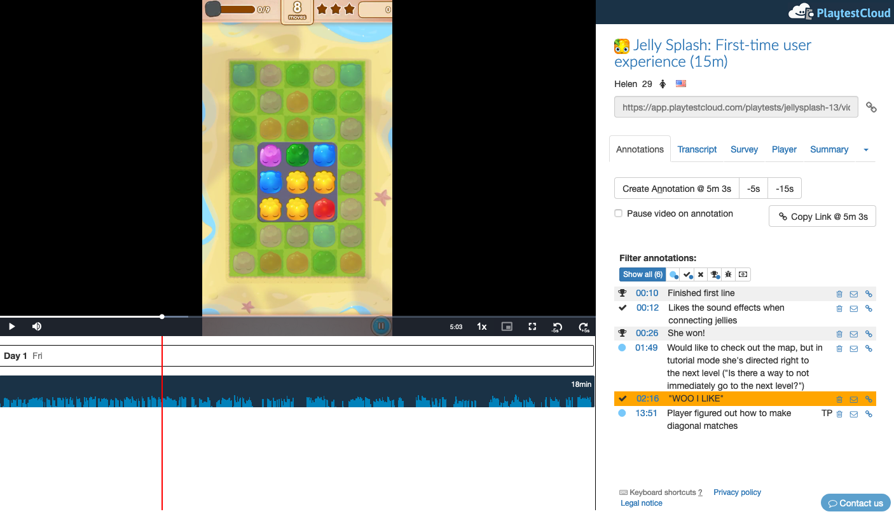The image size is (894, 514).
Task: Filter annotations by money icon
Action: 743,274
